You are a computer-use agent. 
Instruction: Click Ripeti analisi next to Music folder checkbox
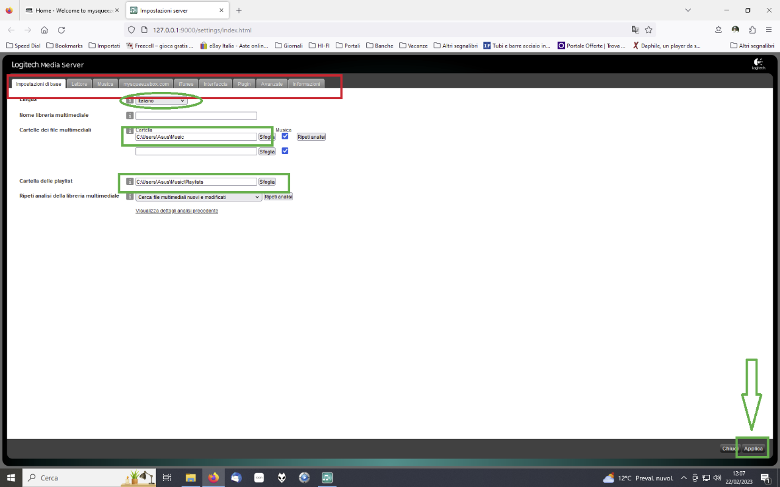point(311,137)
